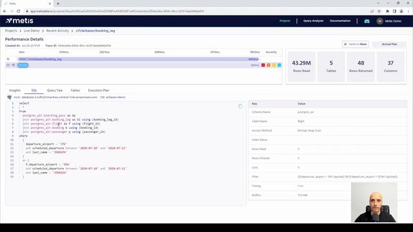Image resolution: width=413 pixels, height=232 pixels.
Task: Click the 48 Rows Returned card
Action: (x=361, y=66)
